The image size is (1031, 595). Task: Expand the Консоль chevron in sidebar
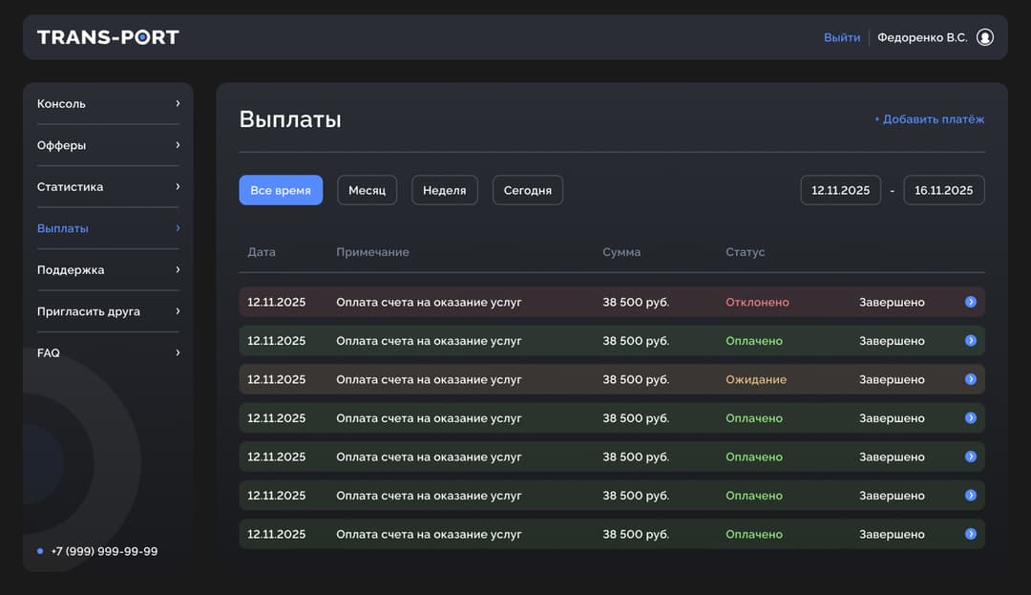click(x=178, y=103)
